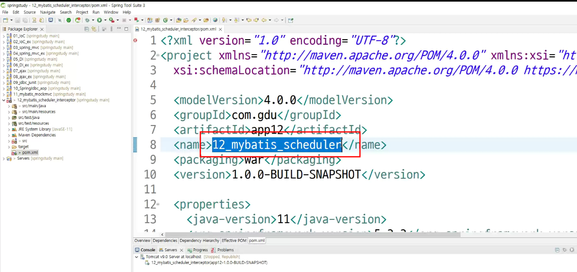Open the Console view tab

click(x=145, y=250)
